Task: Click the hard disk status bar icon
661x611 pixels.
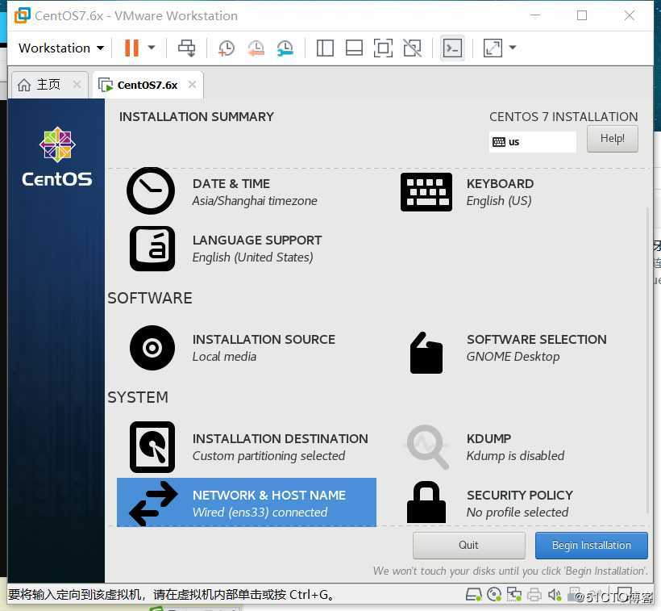Action: [x=473, y=595]
